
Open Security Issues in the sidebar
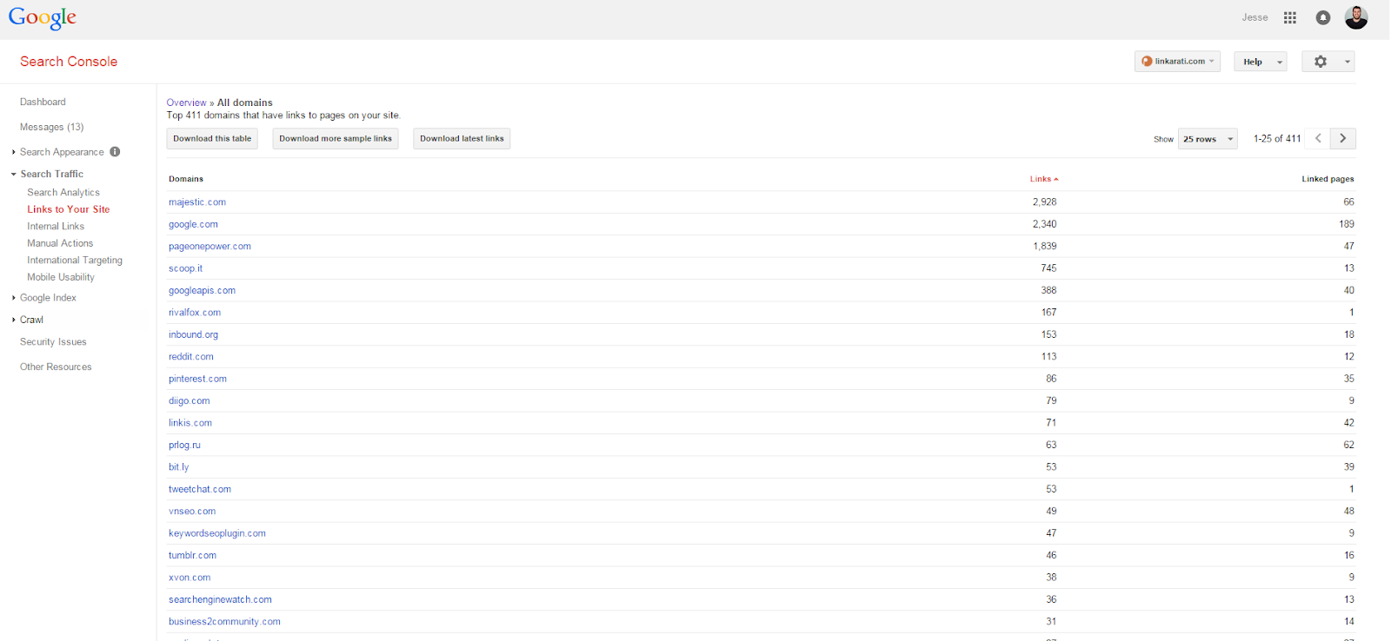pyautogui.click(x=53, y=342)
